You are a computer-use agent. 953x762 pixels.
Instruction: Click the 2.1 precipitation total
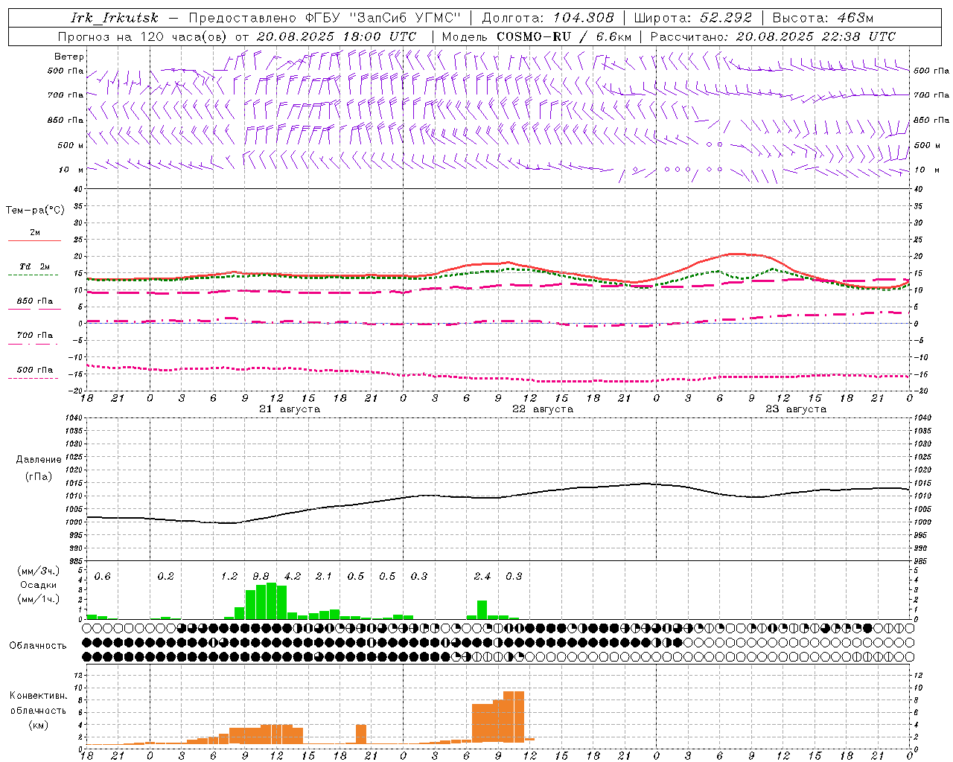tap(324, 577)
